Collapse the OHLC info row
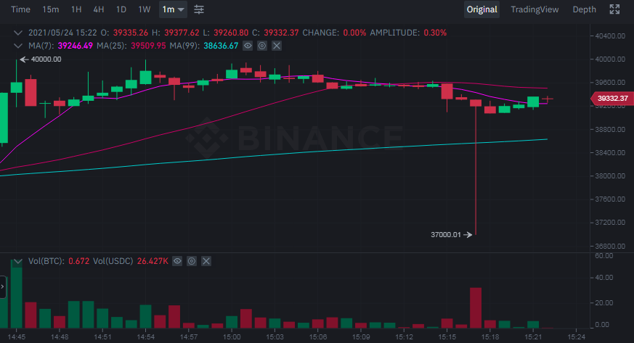This screenshot has height=343, width=634. click(x=17, y=33)
